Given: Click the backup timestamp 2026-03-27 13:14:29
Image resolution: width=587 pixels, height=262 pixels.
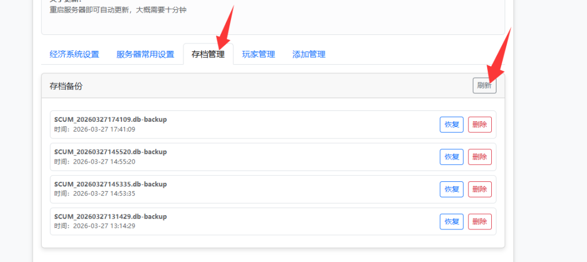Looking at the screenshot, I should tap(104, 226).
